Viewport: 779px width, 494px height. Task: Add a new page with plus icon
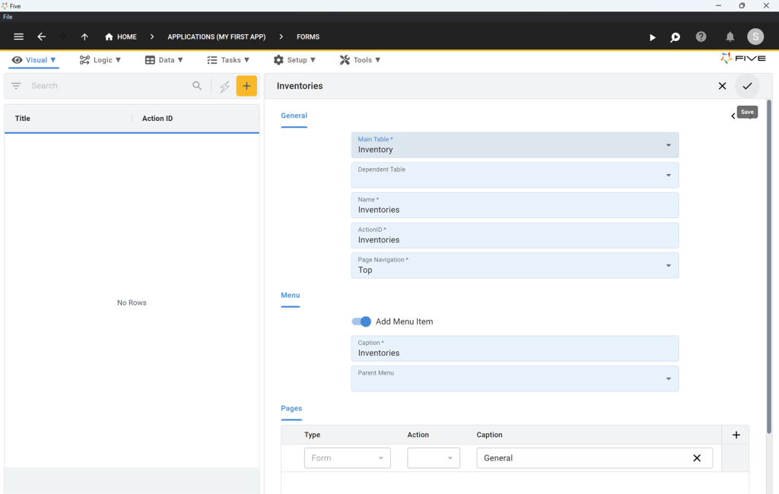coord(736,435)
